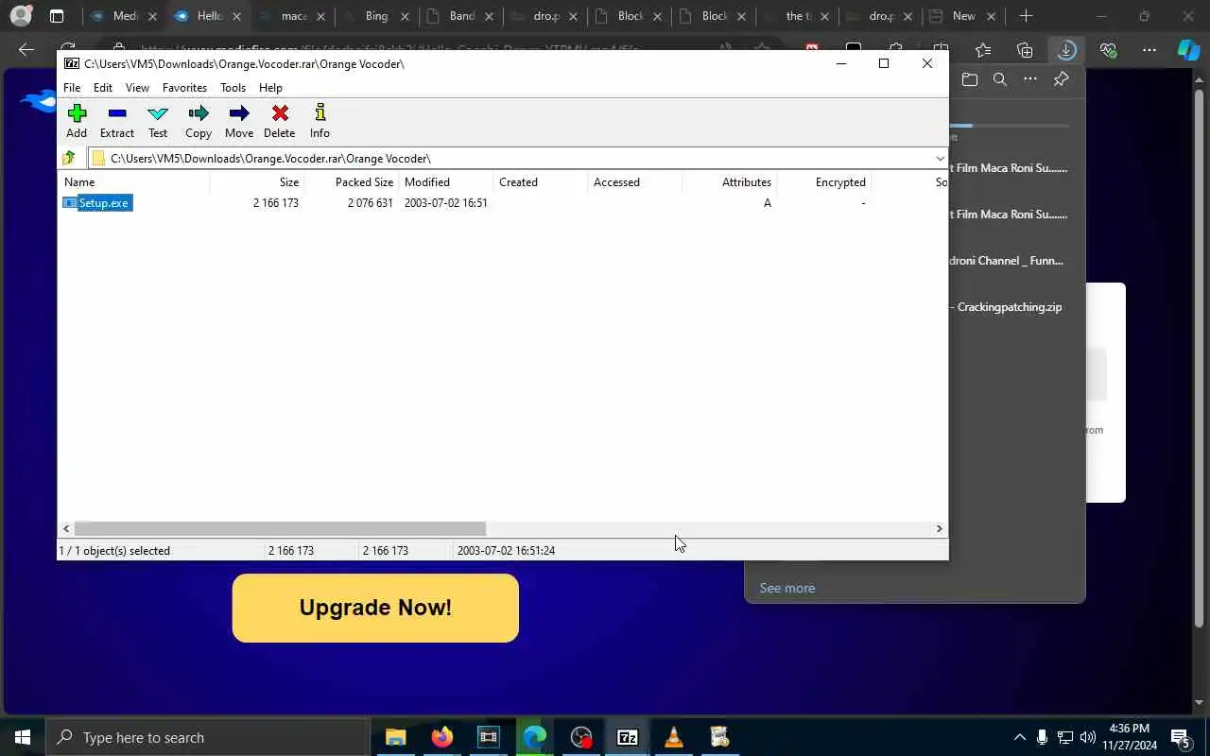Image resolution: width=1210 pixels, height=756 pixels.
Task: Click the Extract toolbar icon
Action: [117, 121]
